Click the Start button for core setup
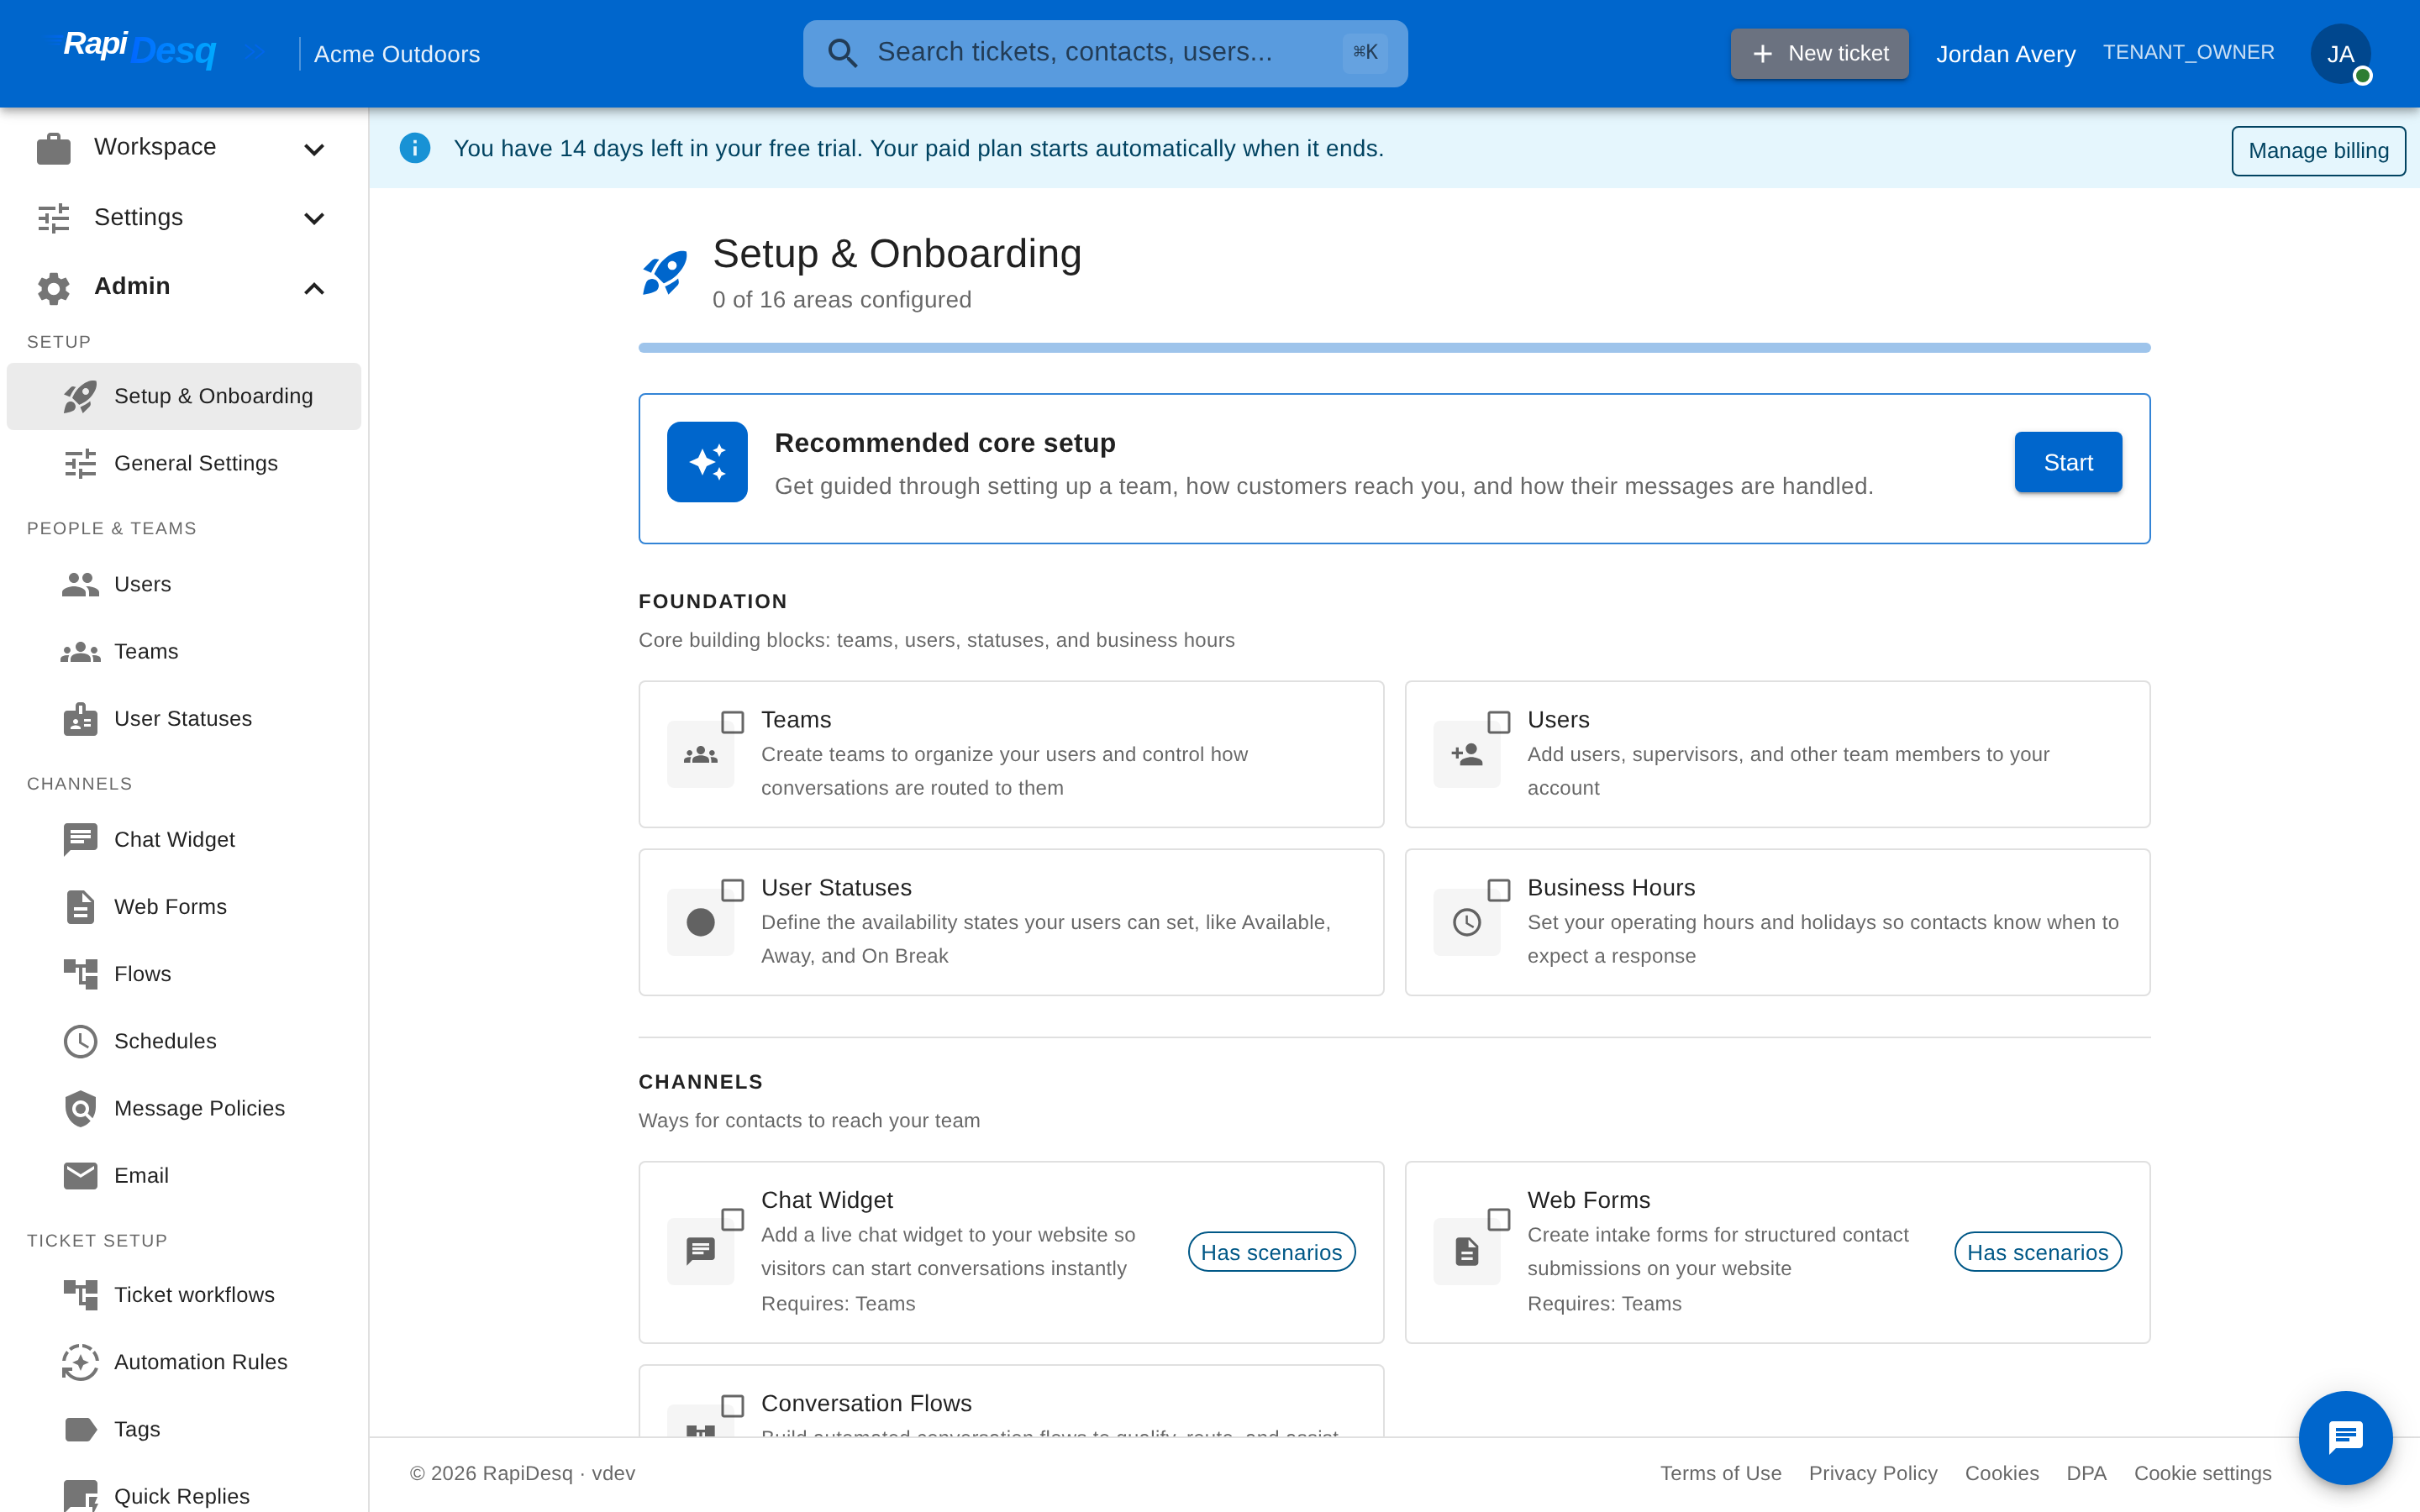Screen dimensions: 2420x1512 (x=2068, y=462)
